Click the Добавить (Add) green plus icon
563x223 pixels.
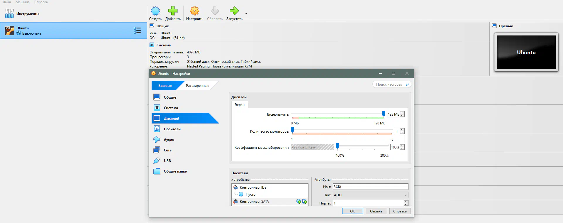tap(173, 11)
